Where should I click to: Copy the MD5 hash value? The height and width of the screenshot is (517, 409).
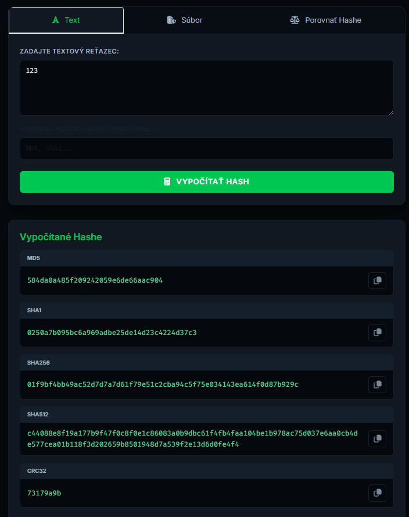377,280
